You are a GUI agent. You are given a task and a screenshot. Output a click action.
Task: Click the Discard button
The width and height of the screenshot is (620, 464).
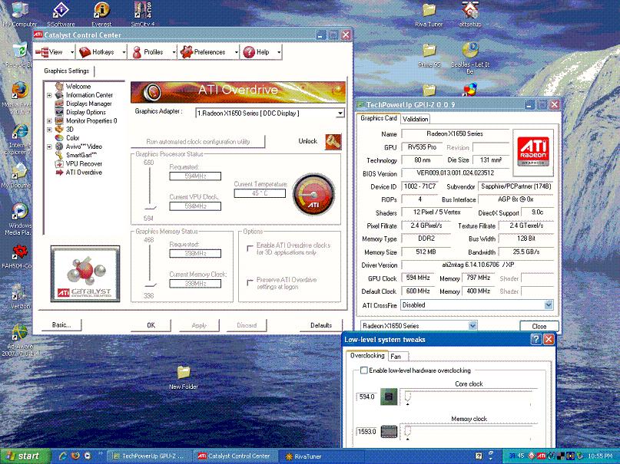point(247,325)
